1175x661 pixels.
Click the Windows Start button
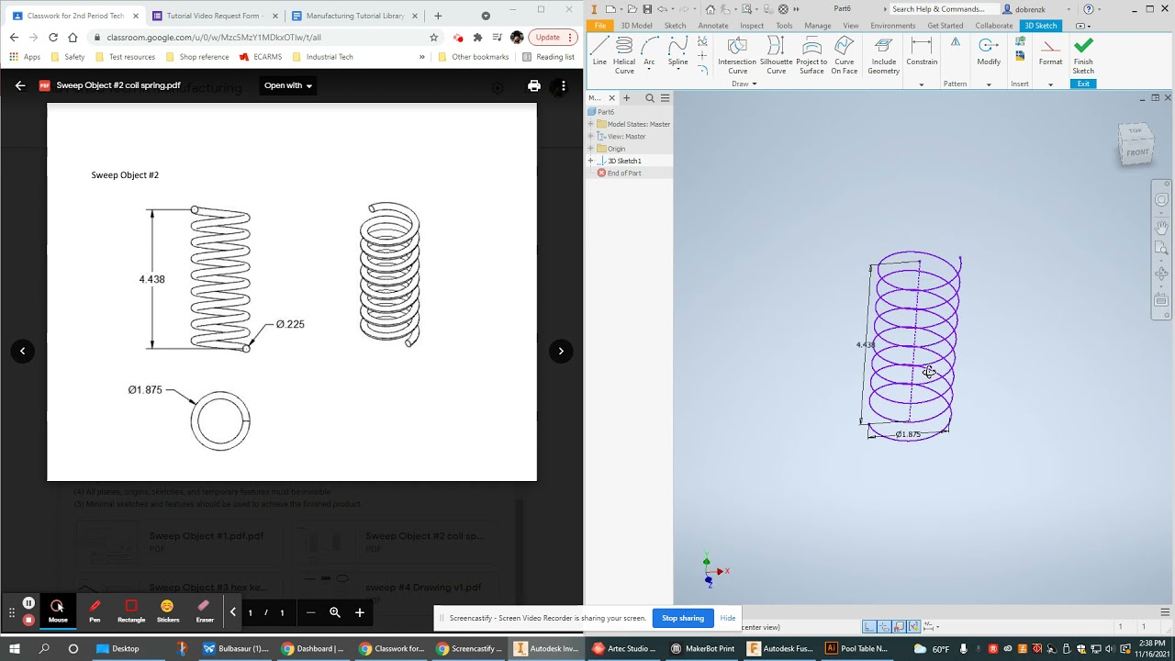tap(15, 648)
